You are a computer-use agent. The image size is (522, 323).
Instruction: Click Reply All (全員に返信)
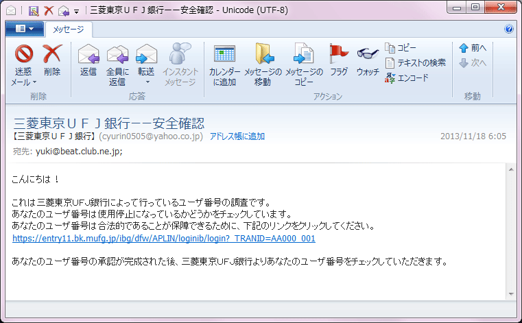tap(117, 65)
